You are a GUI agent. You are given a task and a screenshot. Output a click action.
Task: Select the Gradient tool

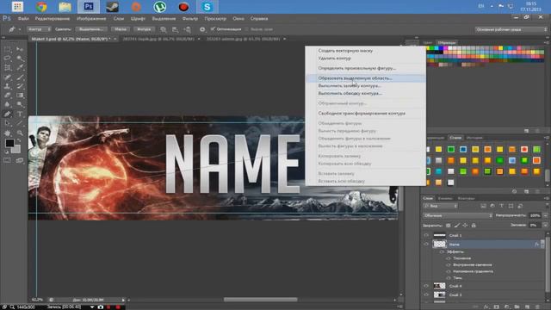20,96
